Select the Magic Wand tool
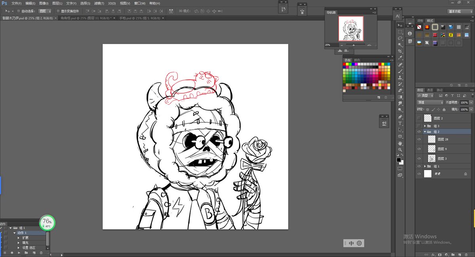Screen dimensions: 475x257 tap(400, 45)
